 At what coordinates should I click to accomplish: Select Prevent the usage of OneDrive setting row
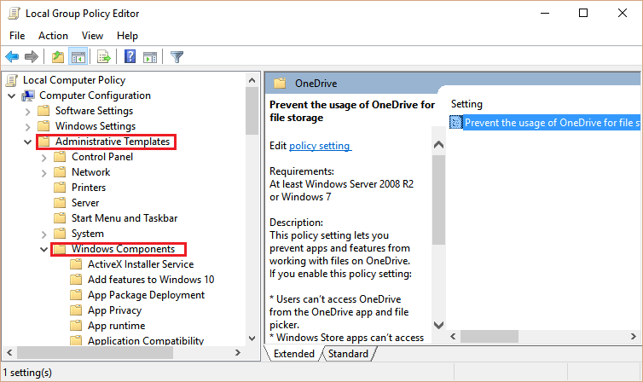pyautogui.click(x=545, y=122)
